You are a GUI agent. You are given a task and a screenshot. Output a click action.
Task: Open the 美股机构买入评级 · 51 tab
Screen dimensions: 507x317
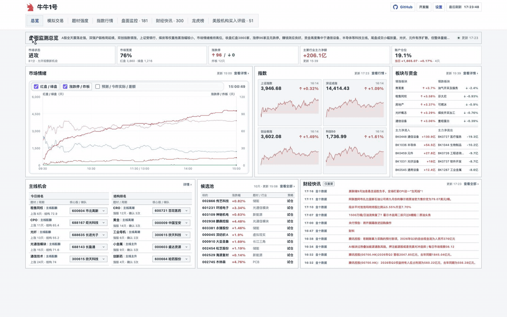(233, 20)
